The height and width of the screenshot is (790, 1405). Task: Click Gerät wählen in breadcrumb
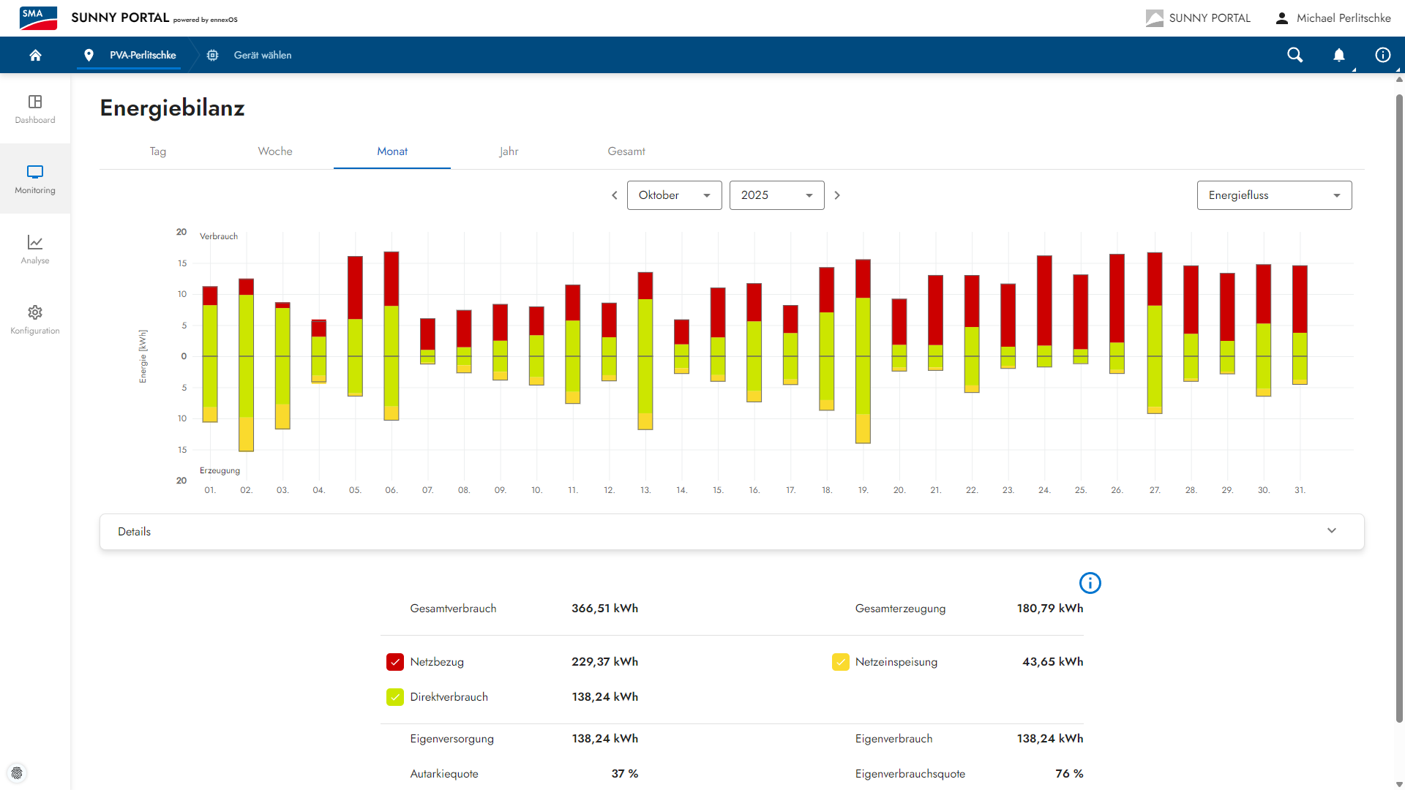(262, 55)
